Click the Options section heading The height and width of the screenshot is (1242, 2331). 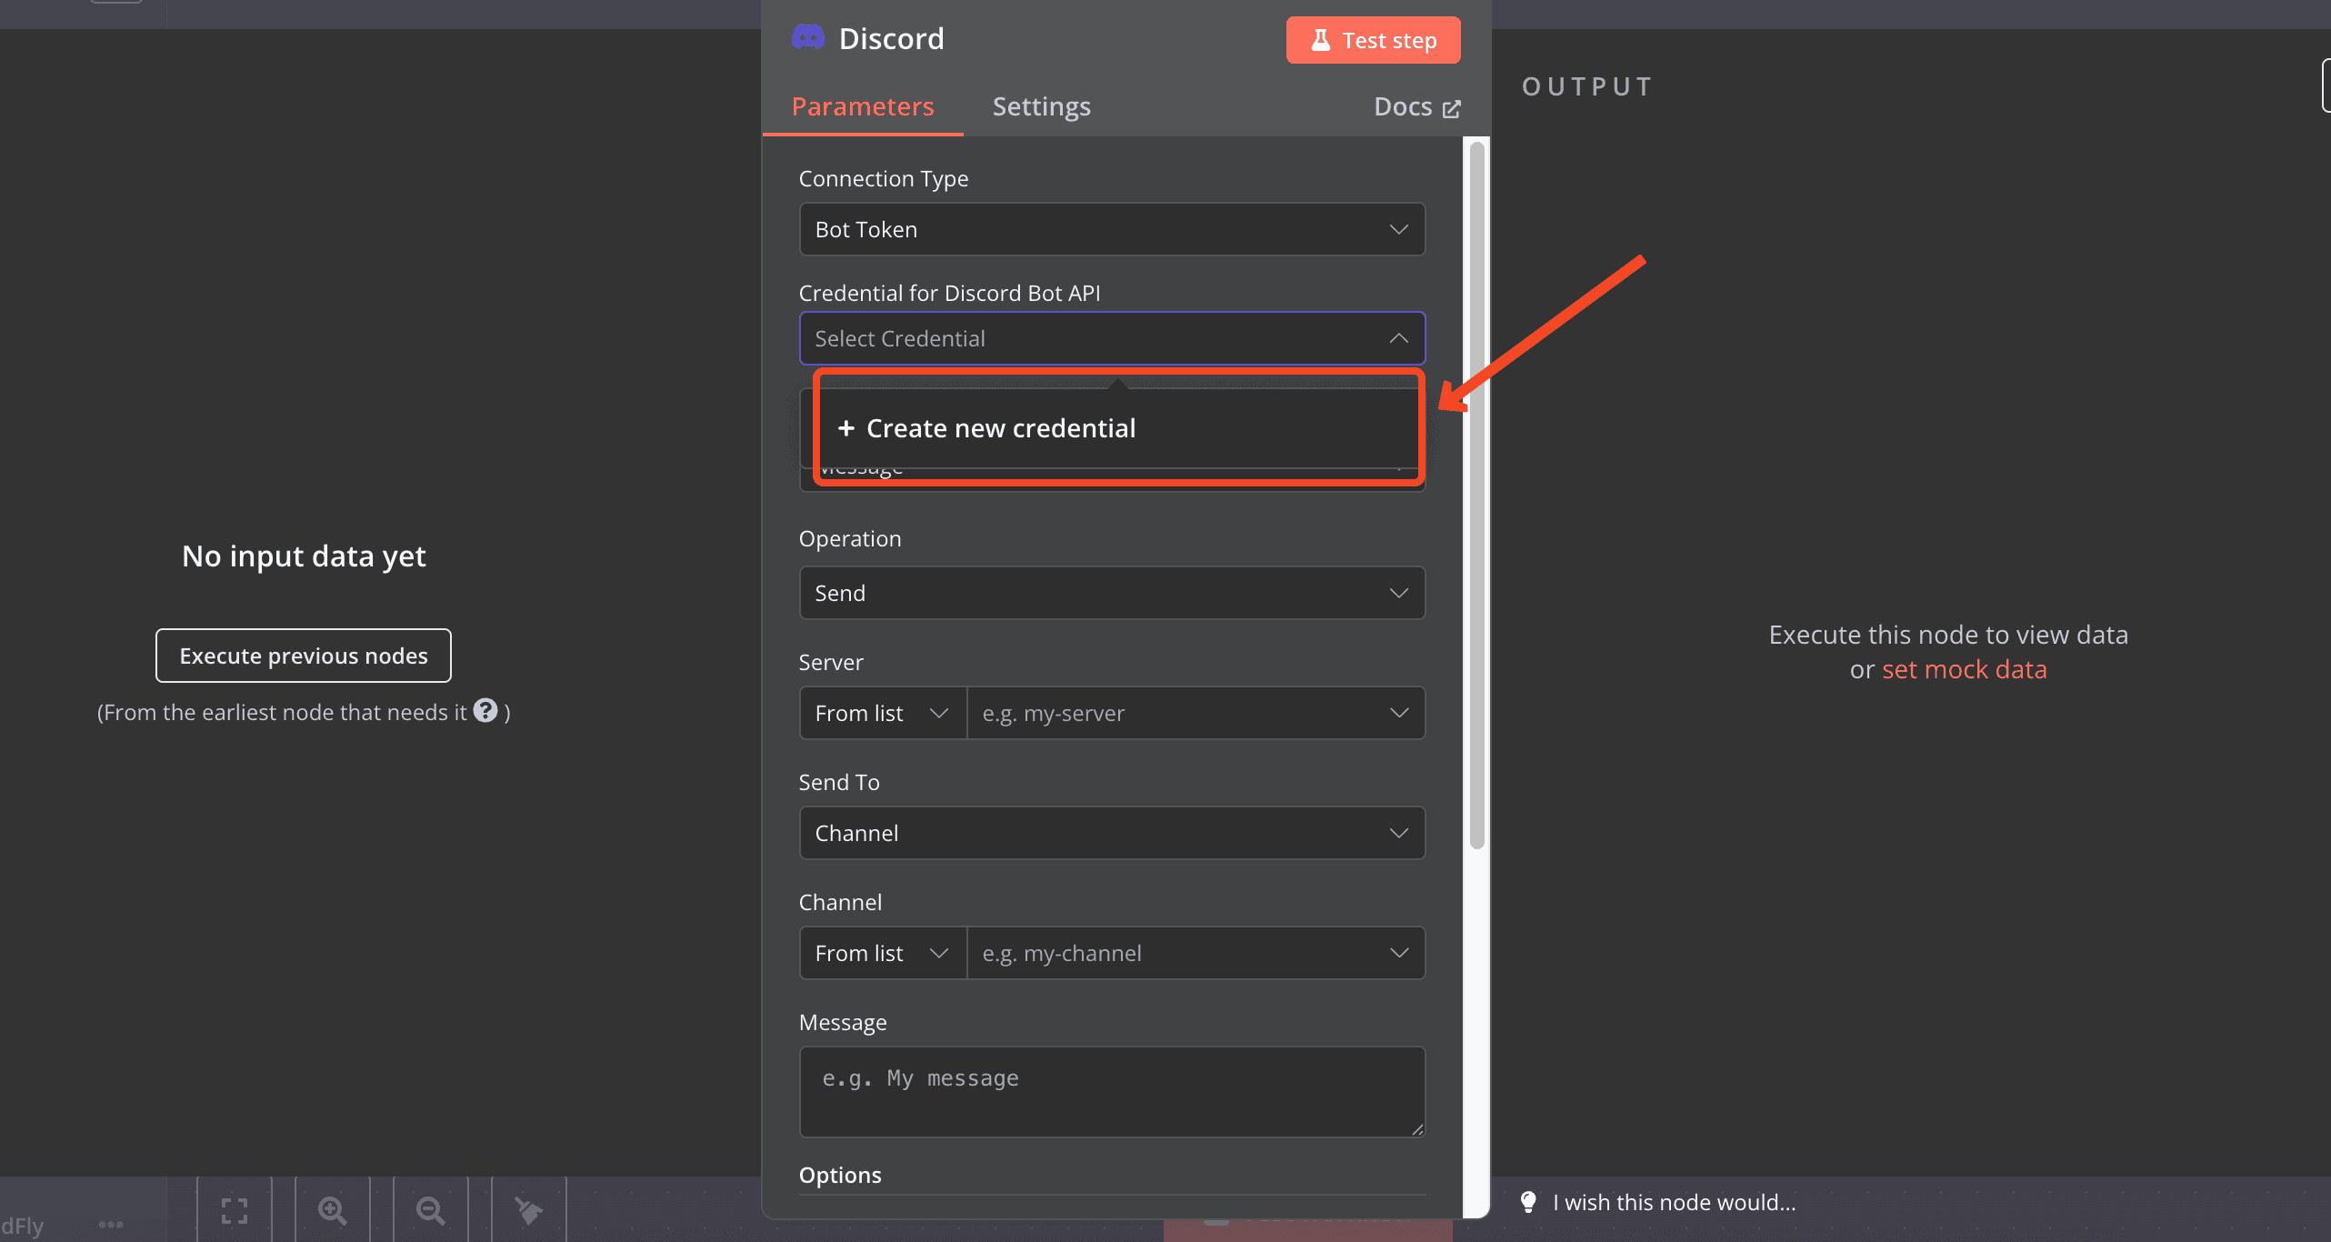840,1175
